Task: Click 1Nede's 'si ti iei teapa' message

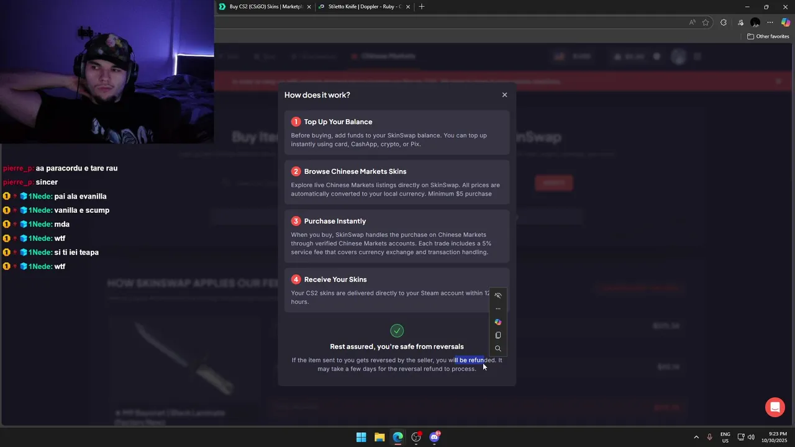Action: pyautogui.click(x=76, y=252)
